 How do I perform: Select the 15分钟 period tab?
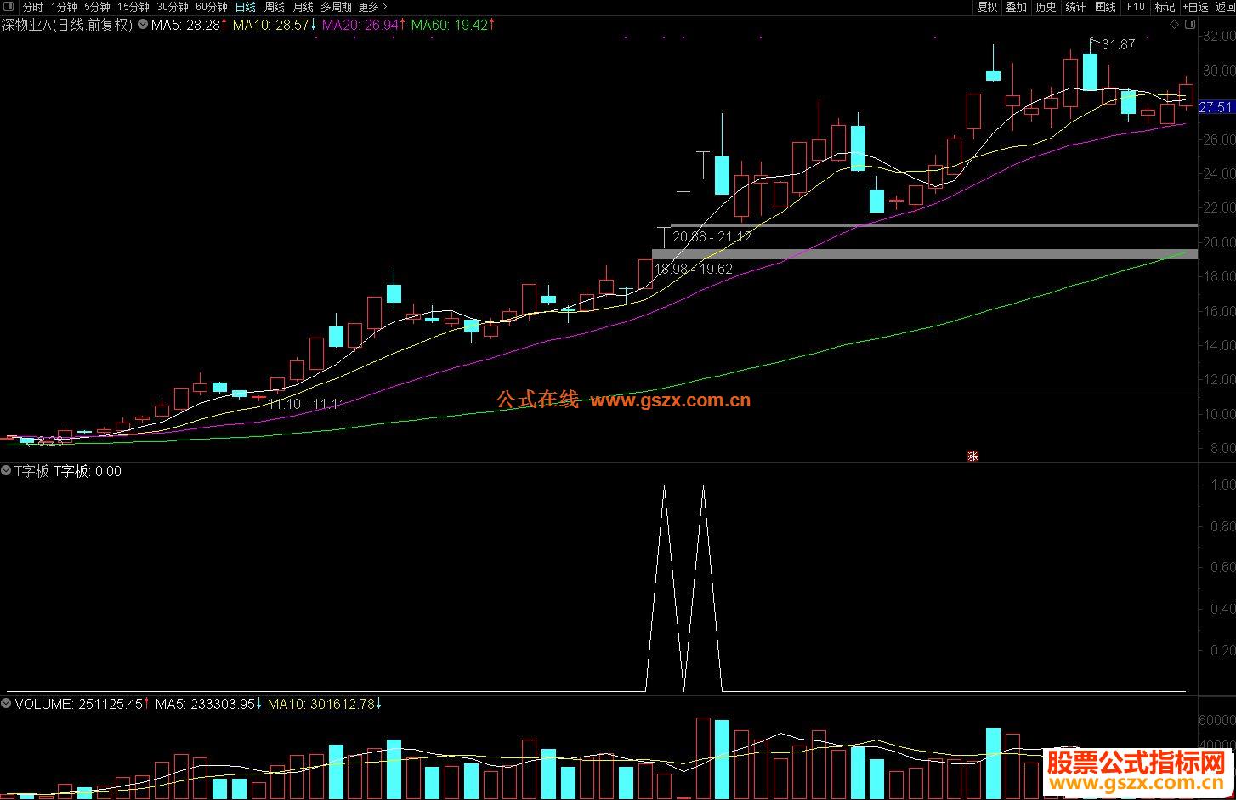point(133,7)
